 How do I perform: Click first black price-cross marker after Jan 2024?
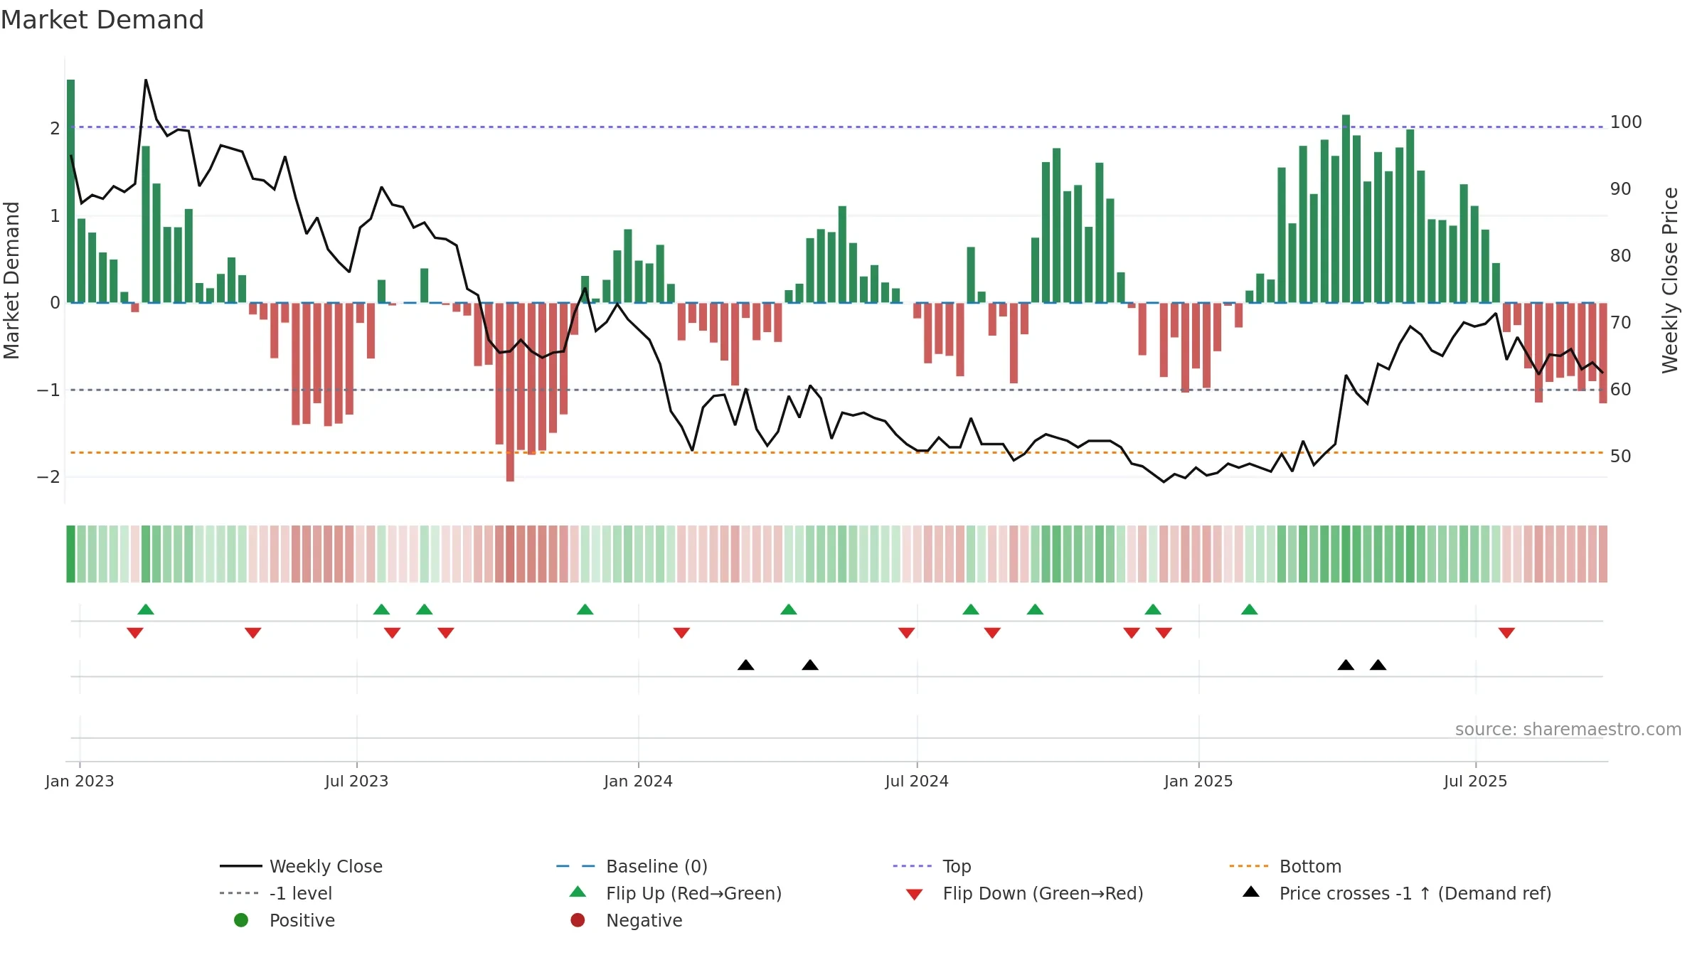tap(746, 665)
